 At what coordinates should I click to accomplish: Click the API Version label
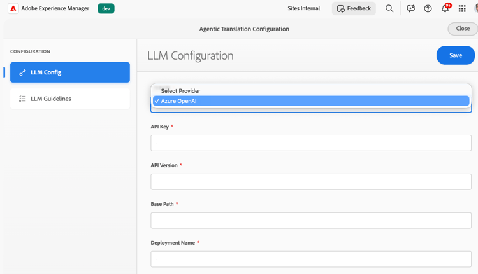(164, 165)
